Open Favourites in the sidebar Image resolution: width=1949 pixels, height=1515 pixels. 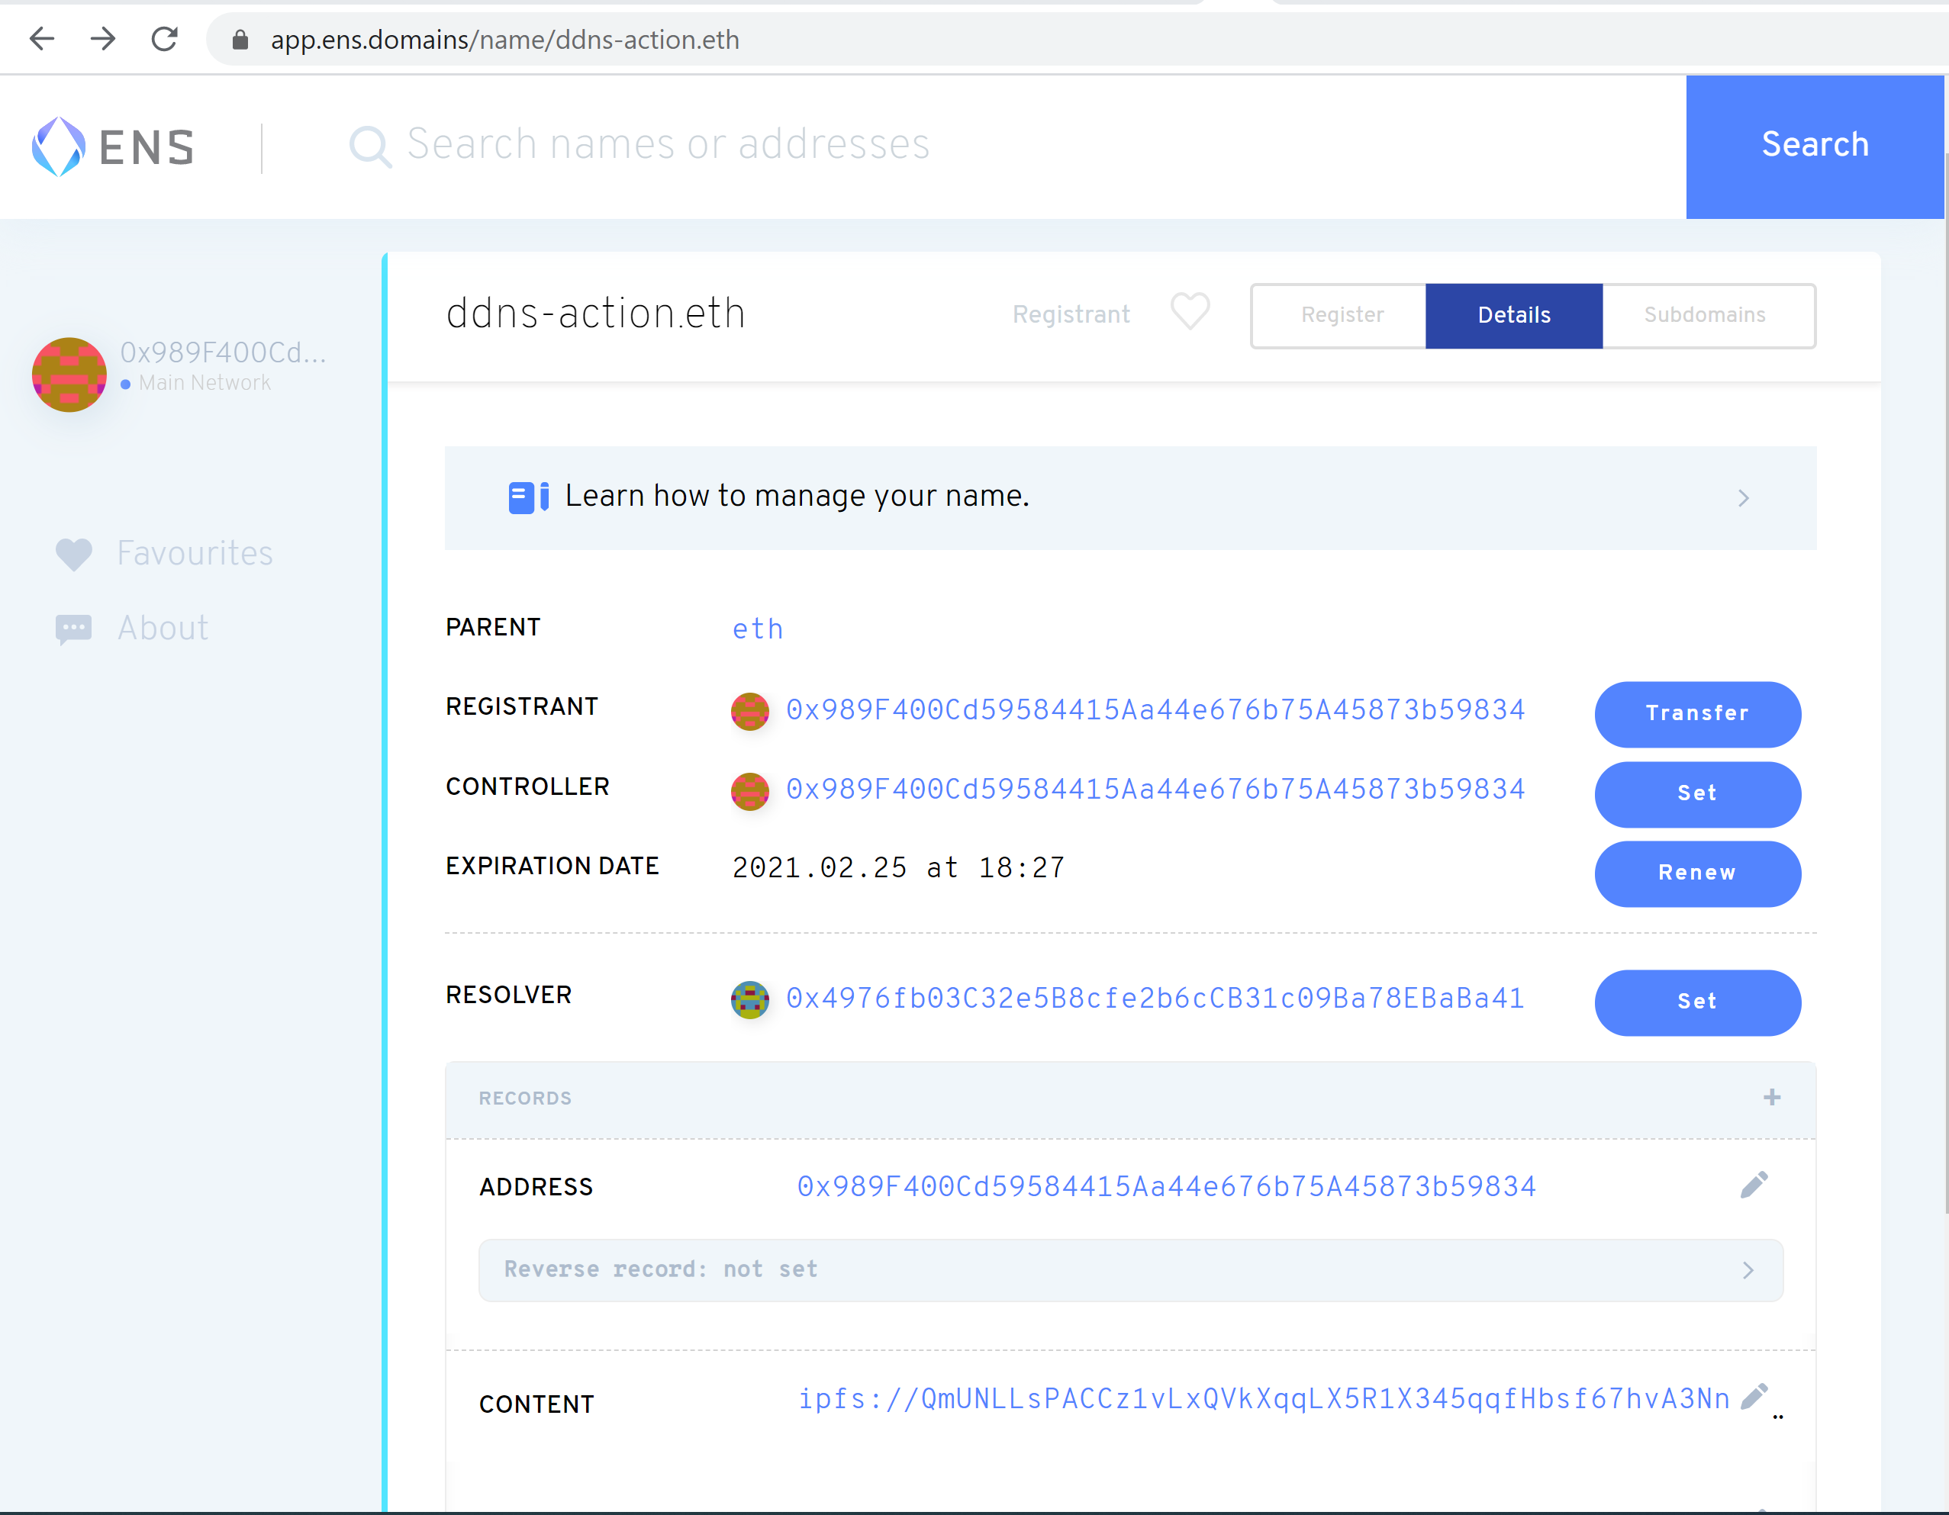coord(164,554)
